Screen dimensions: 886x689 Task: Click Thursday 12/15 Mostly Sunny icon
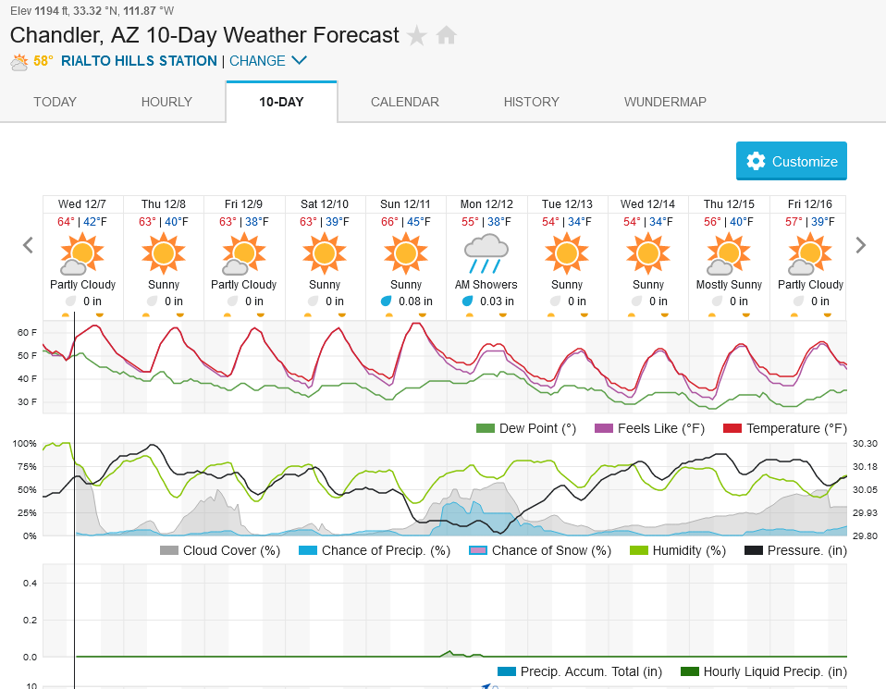[729, 253]
